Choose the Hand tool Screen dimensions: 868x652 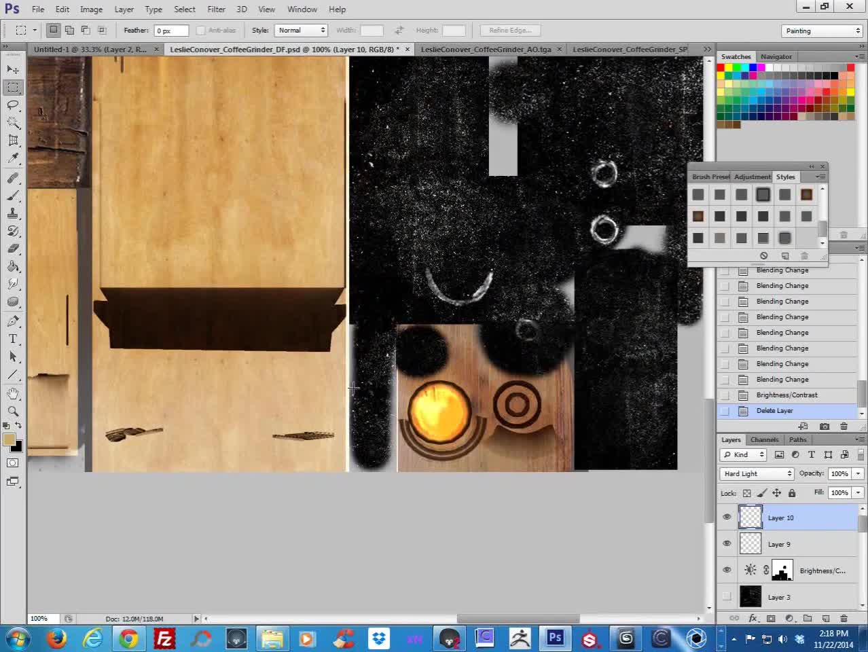13,393
